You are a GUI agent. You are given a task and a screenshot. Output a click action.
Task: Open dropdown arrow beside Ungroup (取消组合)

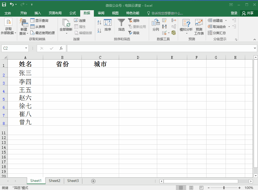229,27
